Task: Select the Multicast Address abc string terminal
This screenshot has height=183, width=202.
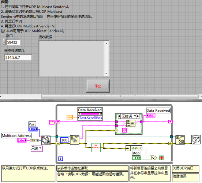Action: [x=22, y=140]
